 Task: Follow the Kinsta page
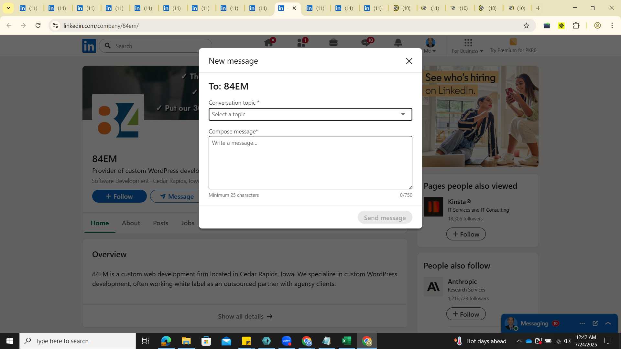click(466, 234)
